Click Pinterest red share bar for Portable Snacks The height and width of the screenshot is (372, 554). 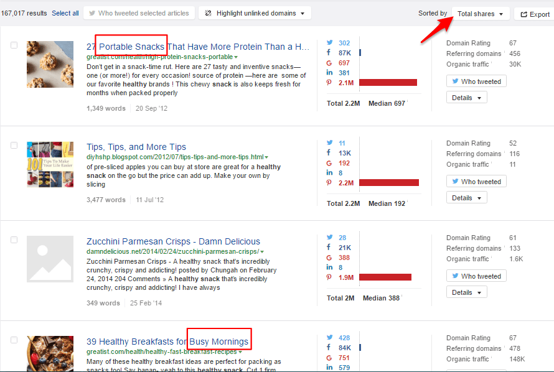point(387,82)
